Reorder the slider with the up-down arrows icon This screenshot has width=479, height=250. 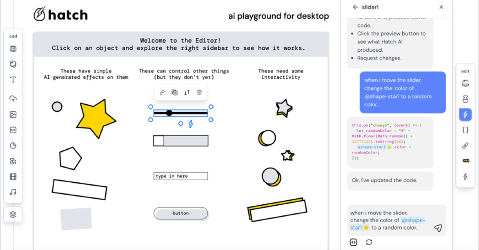(187, 92)
